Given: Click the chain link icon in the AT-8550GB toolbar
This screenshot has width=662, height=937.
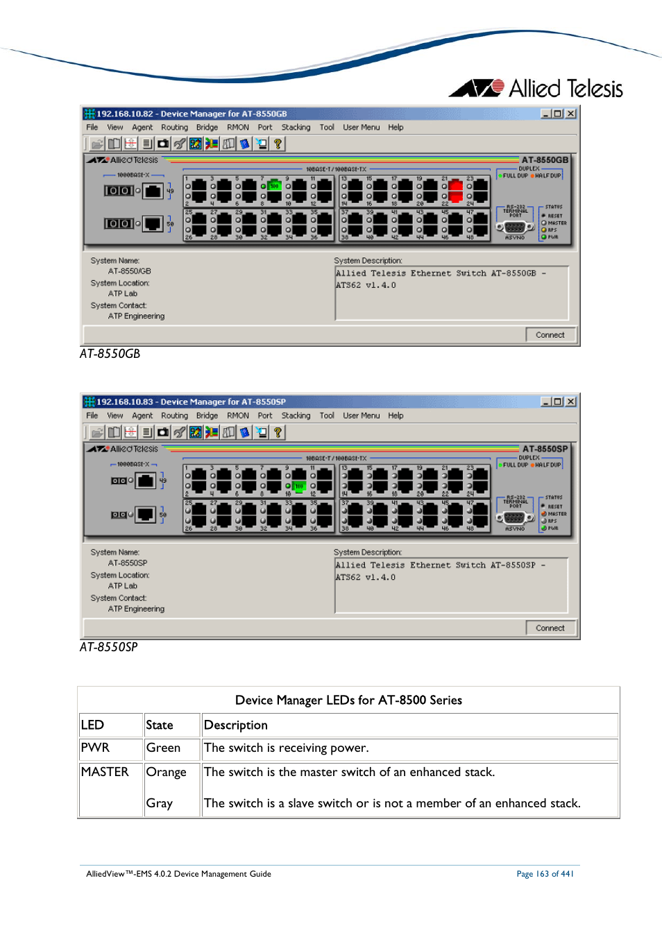Looking at the screenshot, I should [179, 144].
